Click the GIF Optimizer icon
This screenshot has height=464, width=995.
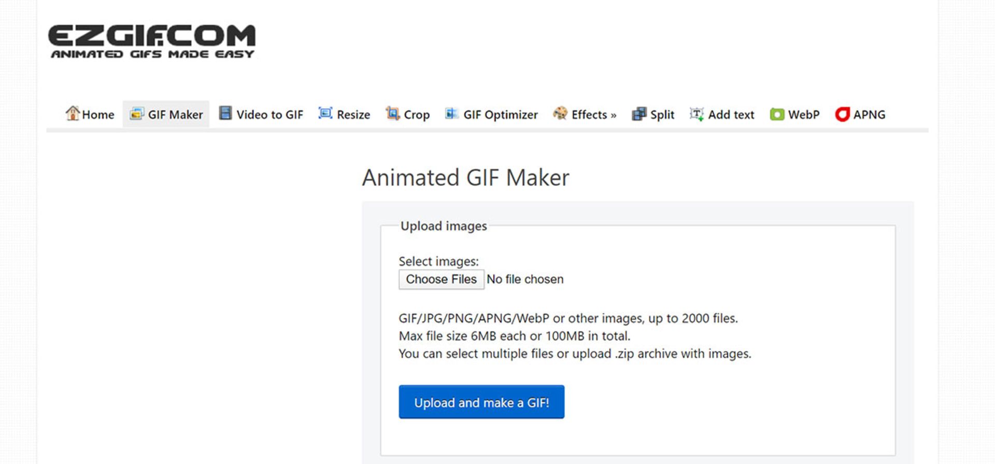coord(451,113)
